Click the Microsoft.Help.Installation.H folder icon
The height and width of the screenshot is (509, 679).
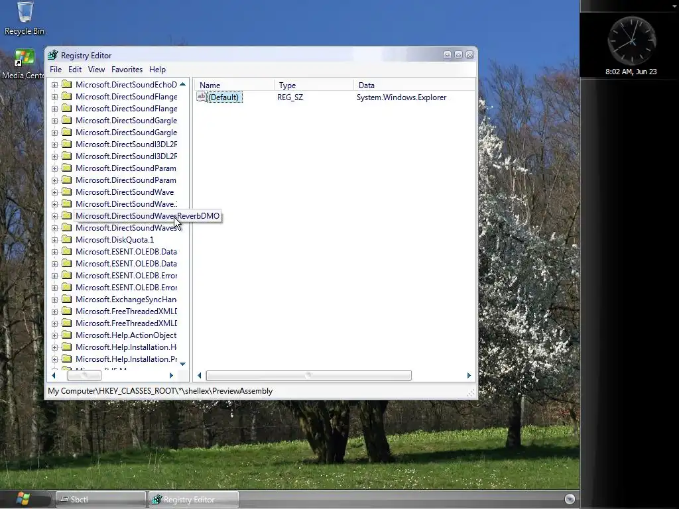coord(67,347)
